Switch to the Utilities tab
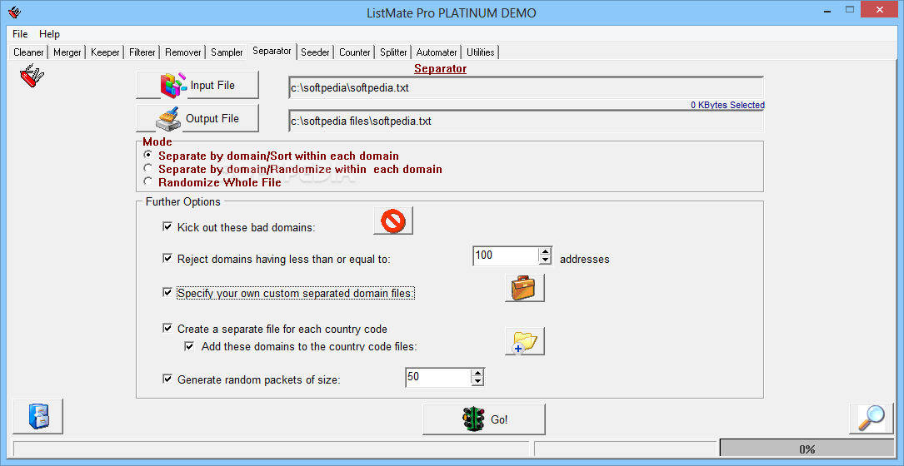Image resolution: width=904 pixels, height=466 pixels. [481, 52]
